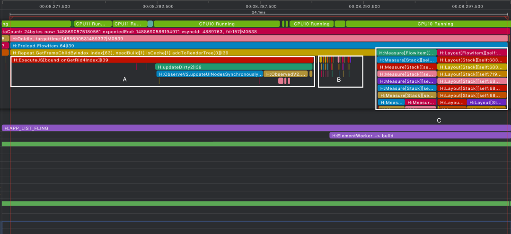The image size is (511, 234).
Task: Select the truncated CPU11 Ru... slice
Action: pos(130,24)
